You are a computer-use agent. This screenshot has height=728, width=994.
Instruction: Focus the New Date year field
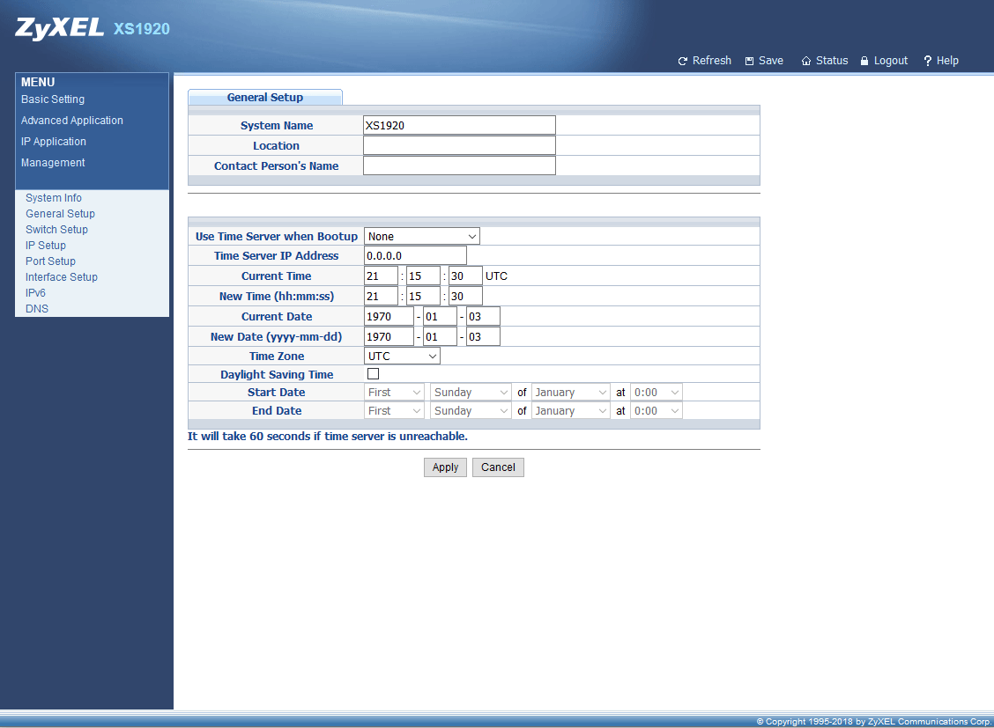click(389, 337)
